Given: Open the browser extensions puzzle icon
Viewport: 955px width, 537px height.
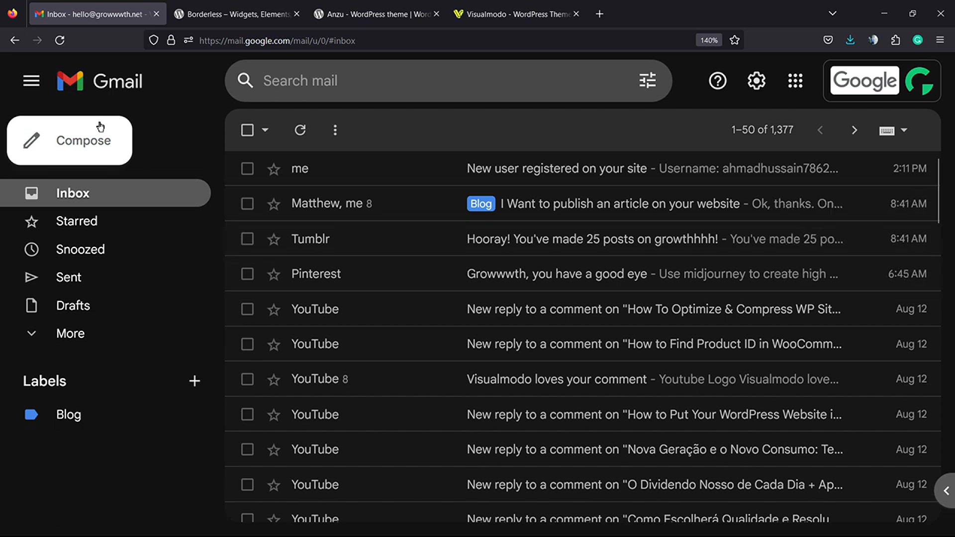Looking at the screenshot, I should (x=895, y=40).
